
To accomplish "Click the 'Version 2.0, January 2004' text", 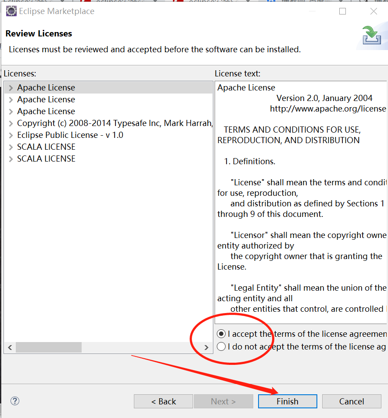I will (324, 98).
